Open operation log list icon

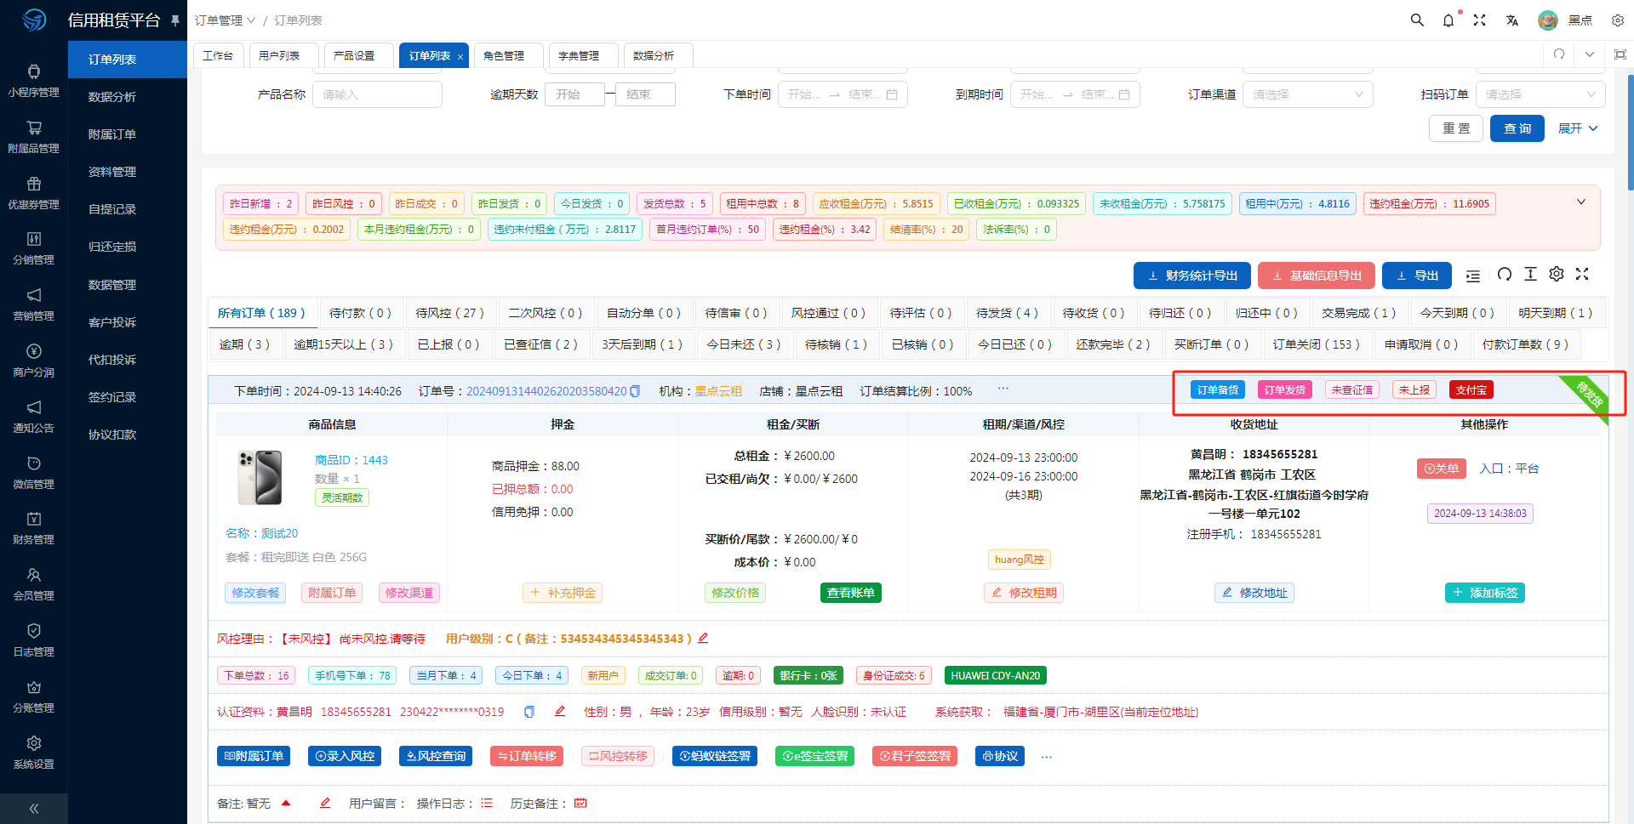coord(487,803)
